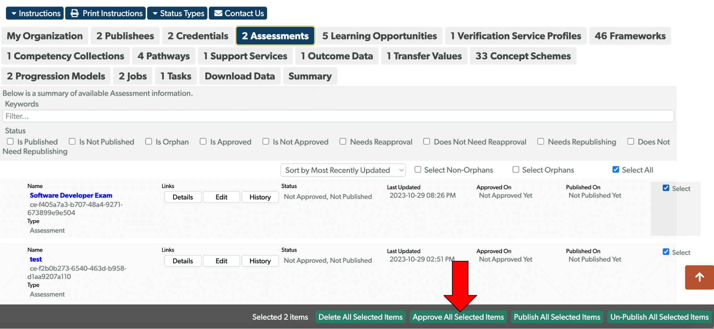Click the printer icon on Print Instructions
The width and height of the screenshot is (714, 329).
pyautogui.click(x=74, y=13)
